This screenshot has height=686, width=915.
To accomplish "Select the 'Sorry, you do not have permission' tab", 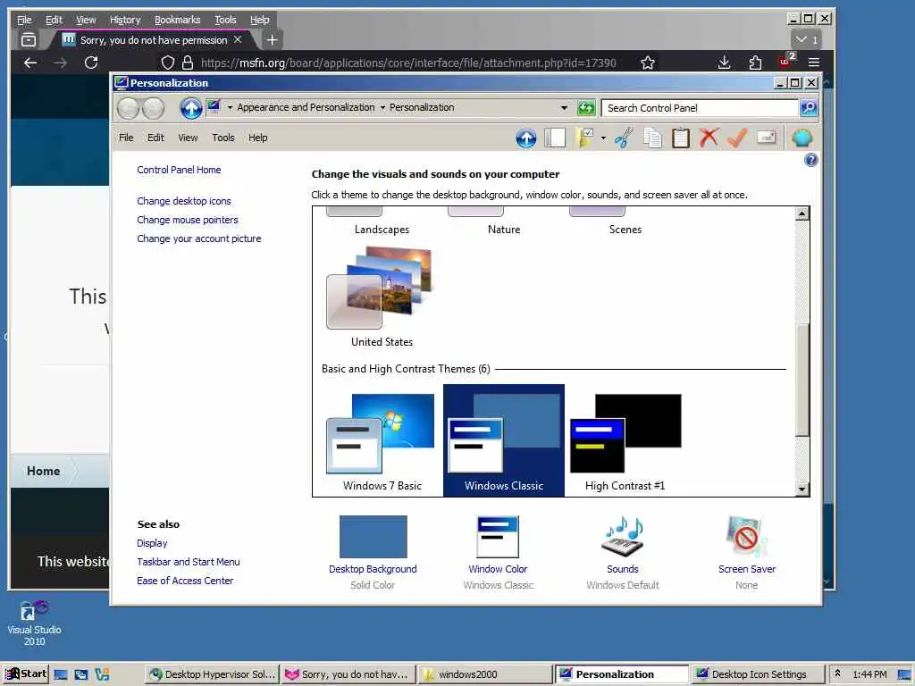I will [153, 39].
